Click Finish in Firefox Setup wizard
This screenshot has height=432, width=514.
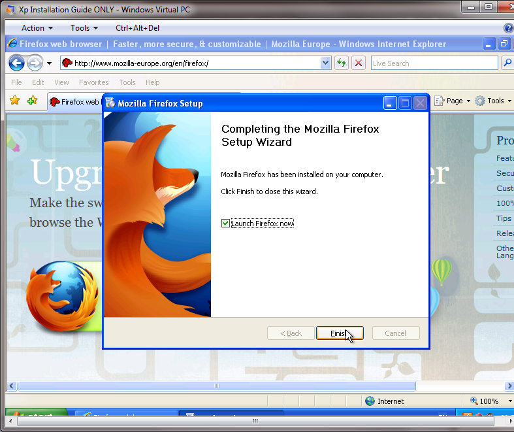click(x=340, y=333)
